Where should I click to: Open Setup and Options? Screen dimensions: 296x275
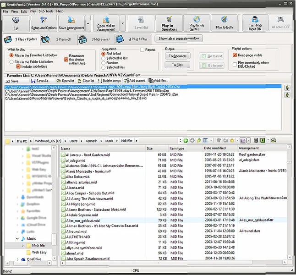(x=44, y=23)
